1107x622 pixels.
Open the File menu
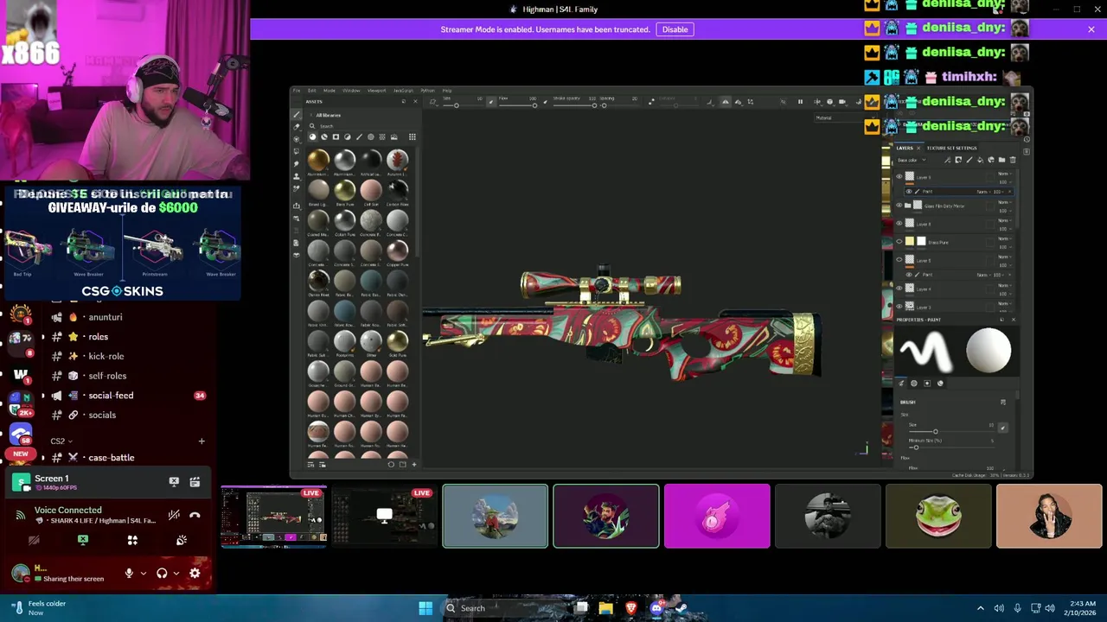click(x=296, y=91)
